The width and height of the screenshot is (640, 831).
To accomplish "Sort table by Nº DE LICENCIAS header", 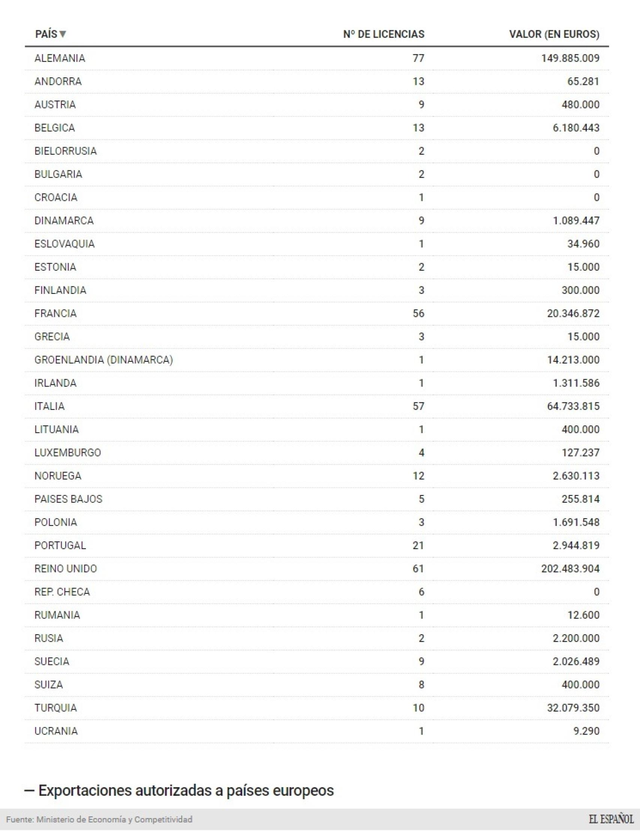I will pos(383,34).
